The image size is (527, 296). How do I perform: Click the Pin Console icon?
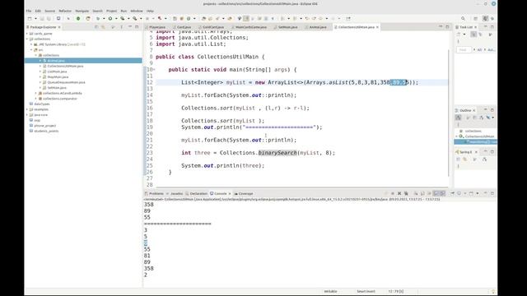pyautogui.click(x=452, y=193)
